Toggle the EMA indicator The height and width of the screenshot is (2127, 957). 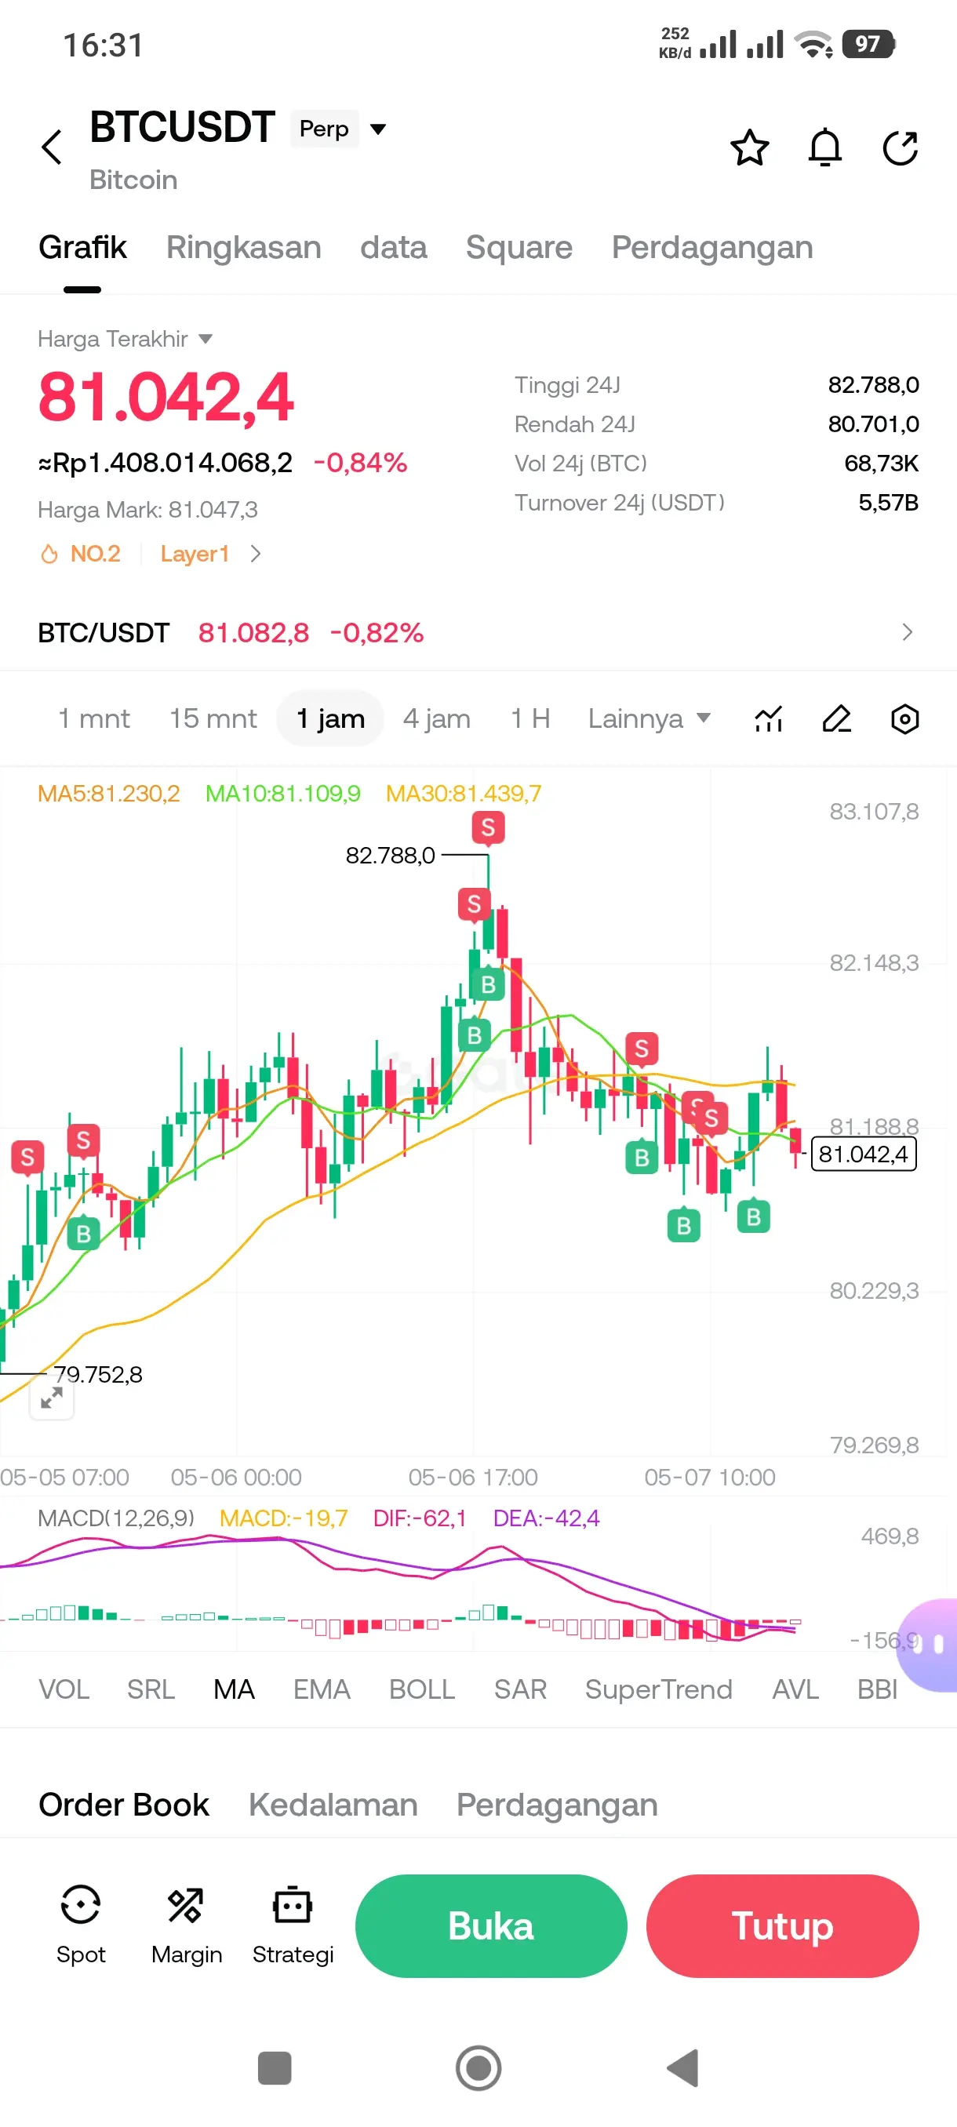[322, 1689]
